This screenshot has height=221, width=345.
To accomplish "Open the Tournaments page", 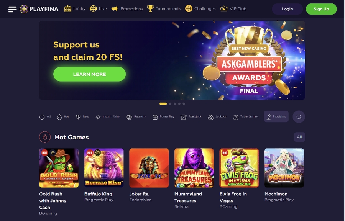I will [x=164, y=8].
